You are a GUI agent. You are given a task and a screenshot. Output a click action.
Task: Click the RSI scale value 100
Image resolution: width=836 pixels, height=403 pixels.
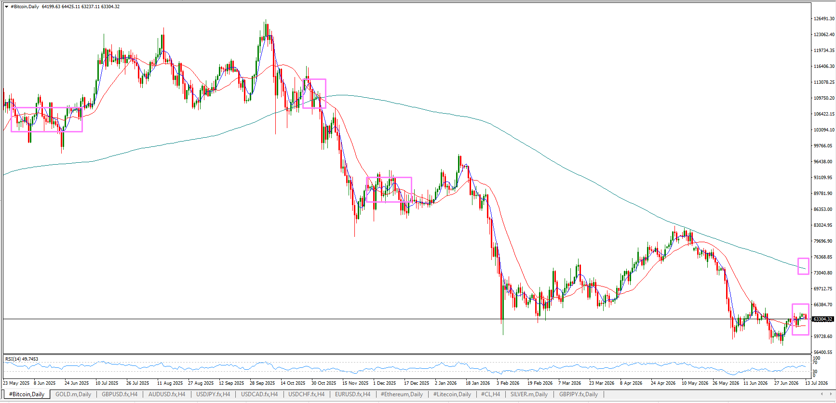pyautogui.click(x=816, y=358)
